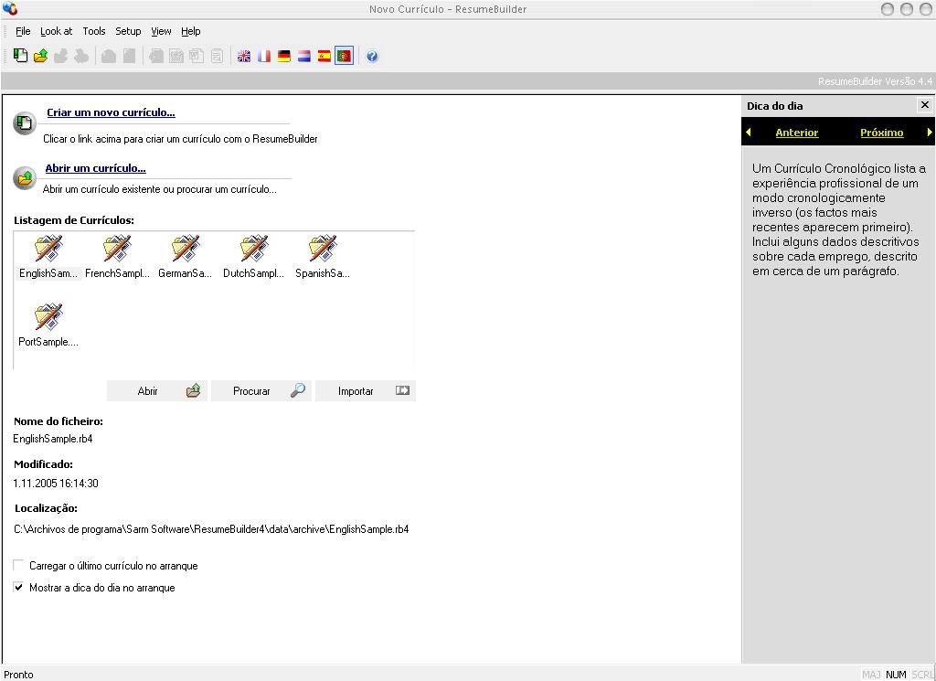
Task: Disable 'Mostrar a dica do dia no arranque'
Action: coord(18,588)
